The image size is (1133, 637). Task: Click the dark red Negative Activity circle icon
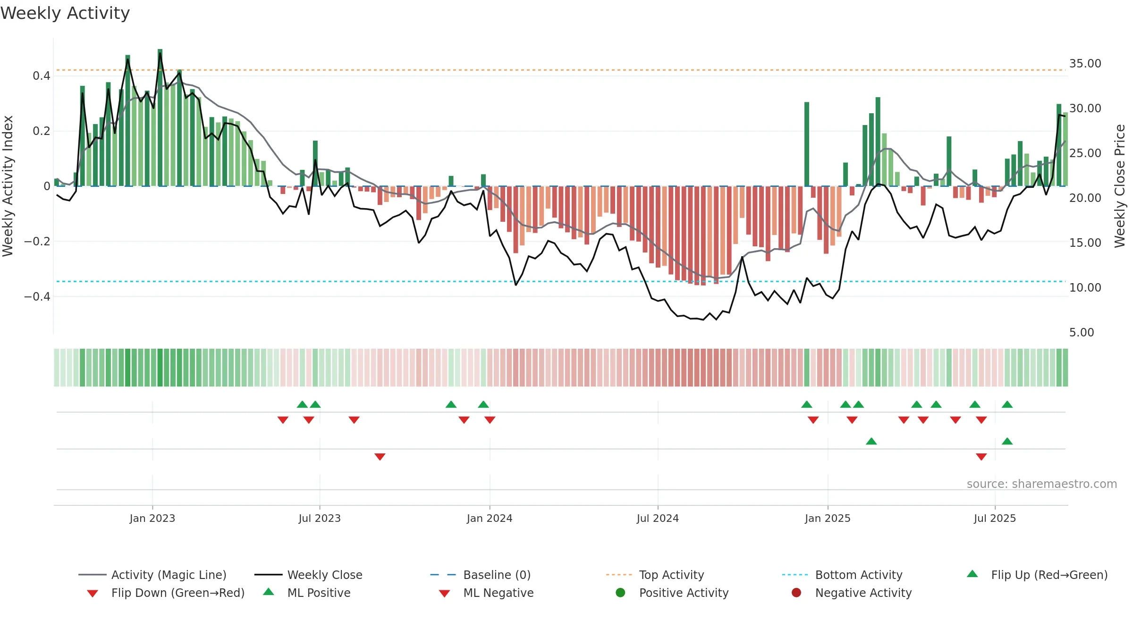pyautogui.click(x=796, y=593)
